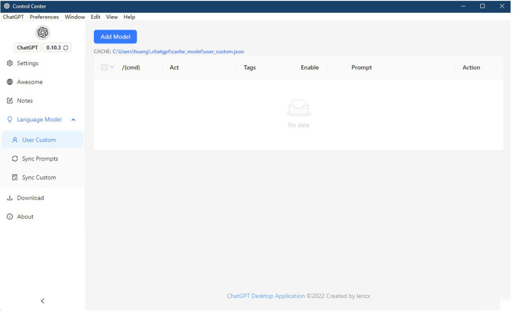Click the Act column header
Screen dimensions: 514x315
174,67
